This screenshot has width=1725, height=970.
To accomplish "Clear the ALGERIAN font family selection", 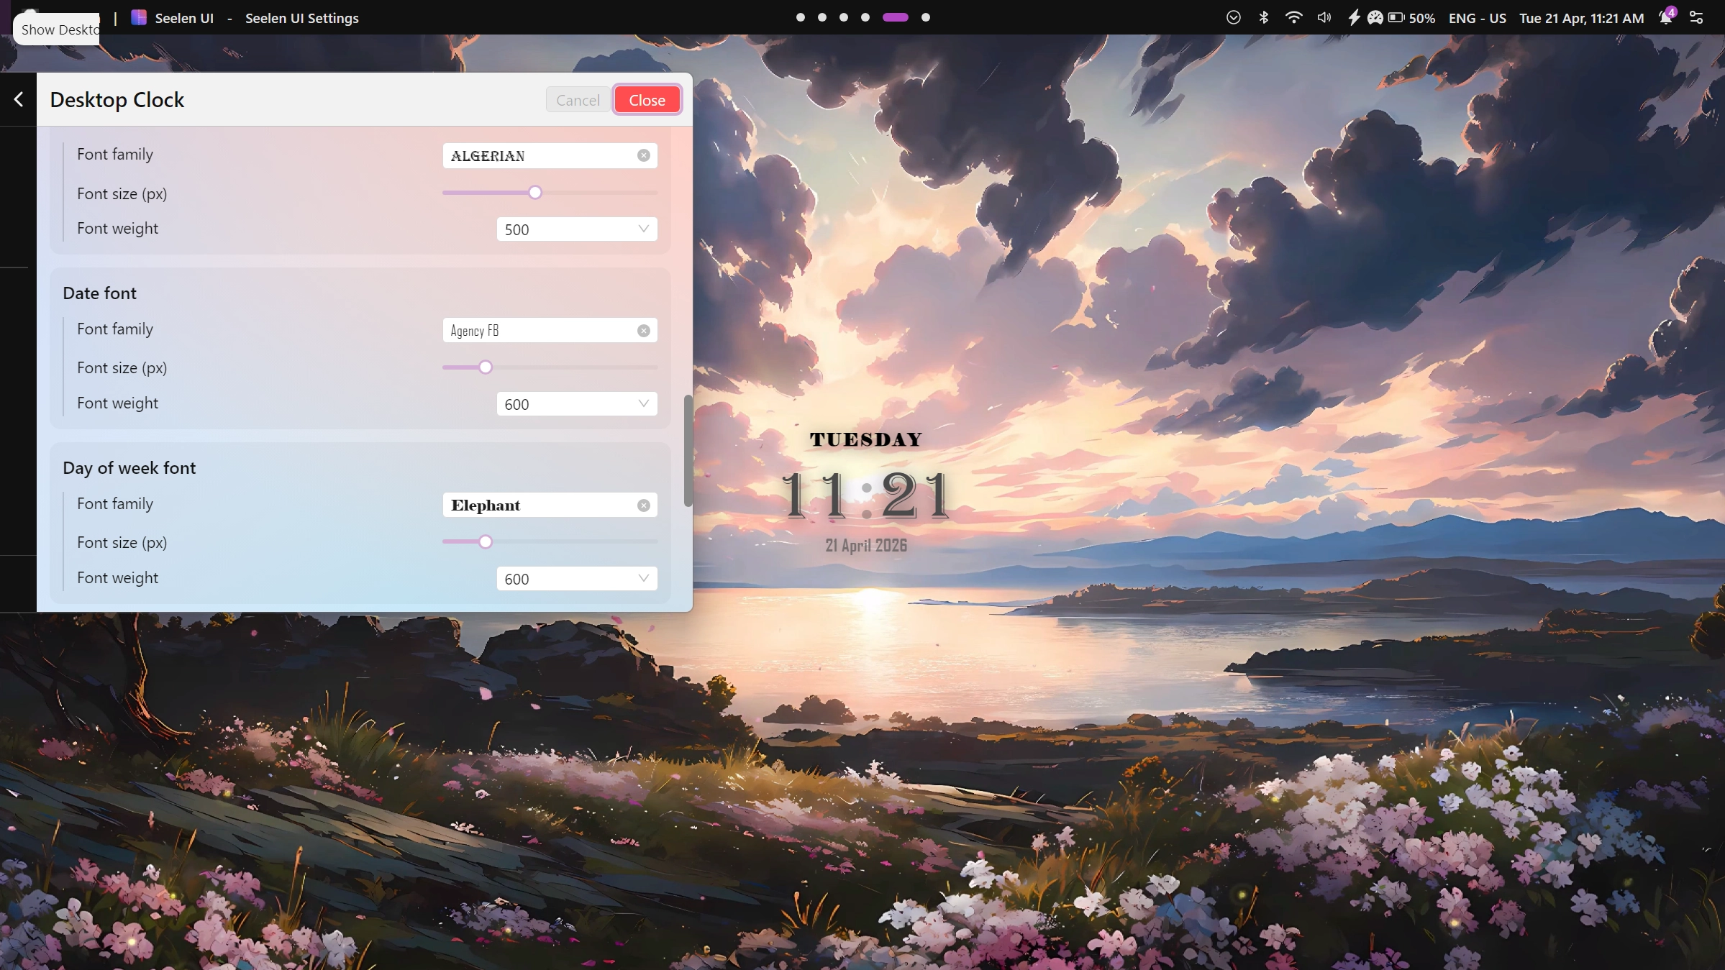I will click(643, 155).
